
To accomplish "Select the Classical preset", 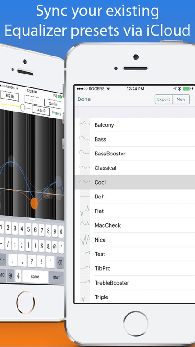I will click(x=135, y=168).
